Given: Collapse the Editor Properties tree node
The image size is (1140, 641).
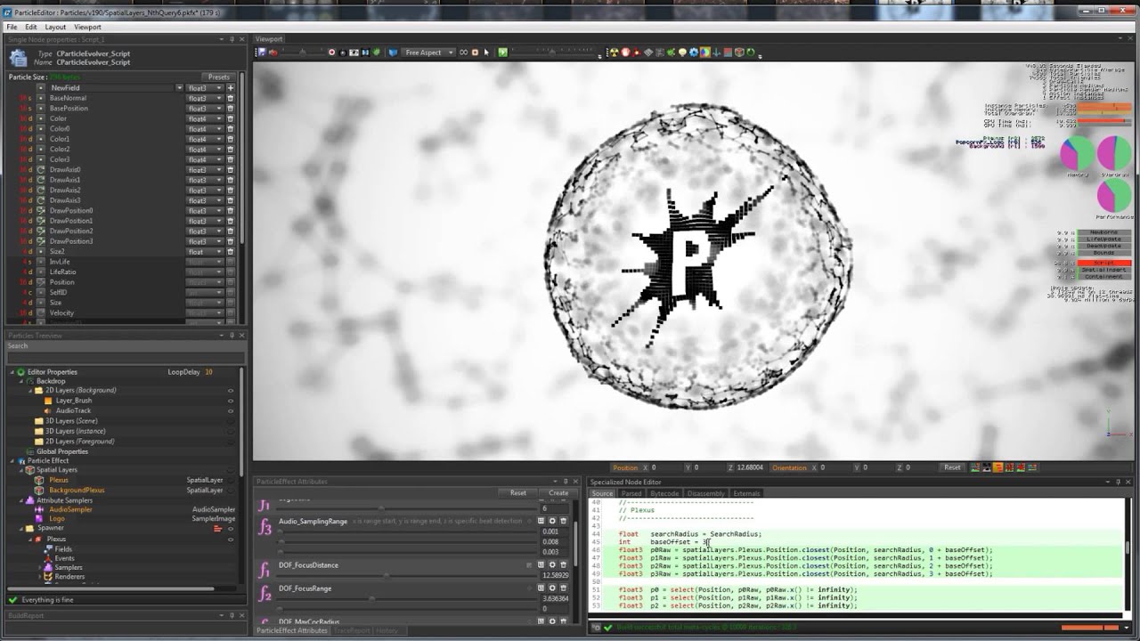Looking at the screenshot, I should tap(12, 372).
